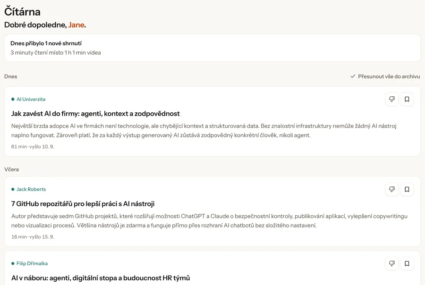Open 7 GitHub repozitářů article title
This screenshot has height=285, width=425.
(83, 204)
